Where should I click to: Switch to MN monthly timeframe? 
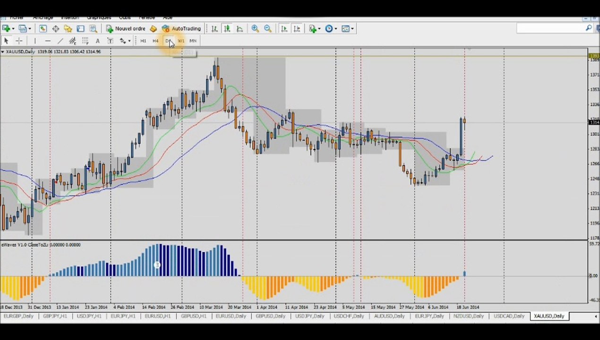[193, 41]
